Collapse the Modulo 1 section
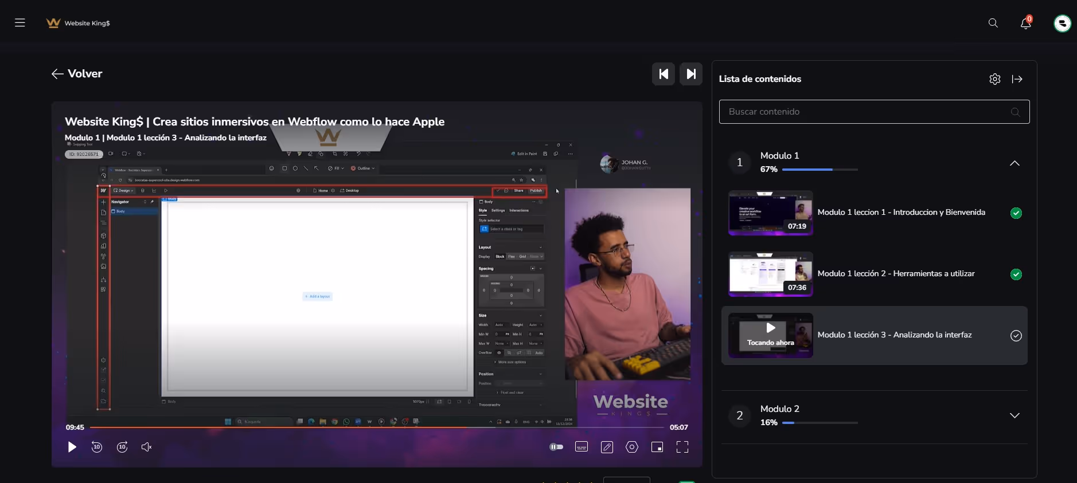The width and height of the screenshot is (1077, 483). [x=1014, y=163]
